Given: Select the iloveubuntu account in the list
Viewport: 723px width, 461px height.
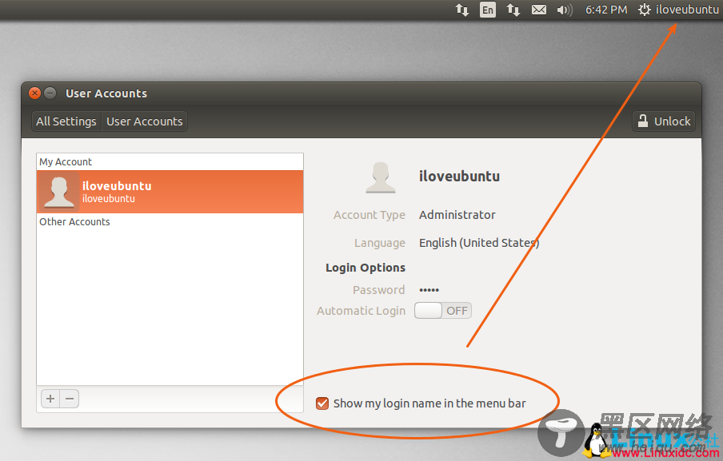Looking at the screenshot, I should click(x=170, y=192).
